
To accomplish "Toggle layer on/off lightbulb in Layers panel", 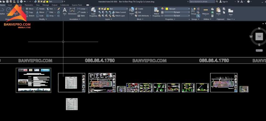I will pos(99,9).
